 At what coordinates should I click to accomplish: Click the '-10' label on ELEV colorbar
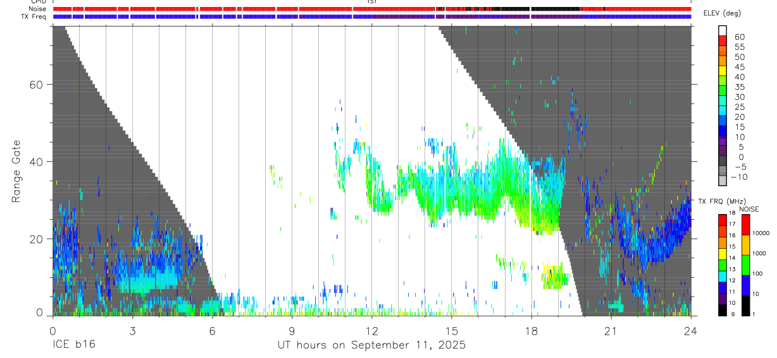pyautogui.click(x=739, y=177)
